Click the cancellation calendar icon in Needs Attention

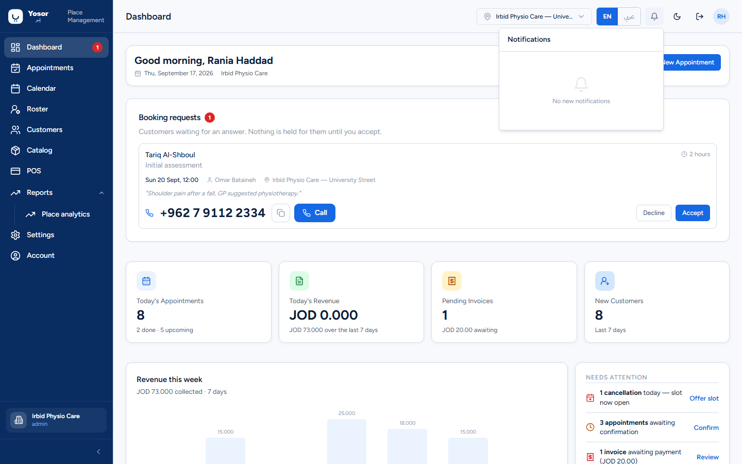pyautogui.click(x=591, y=398)
